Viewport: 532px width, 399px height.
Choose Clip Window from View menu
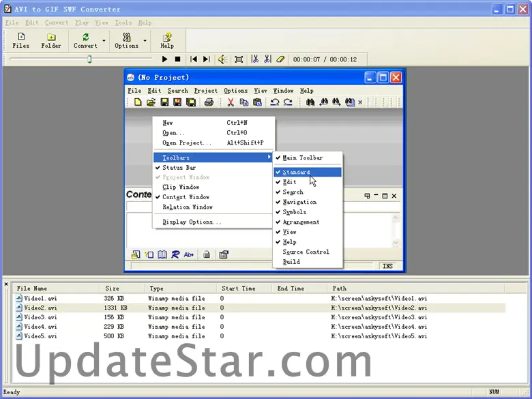click(x=213, y=188)
